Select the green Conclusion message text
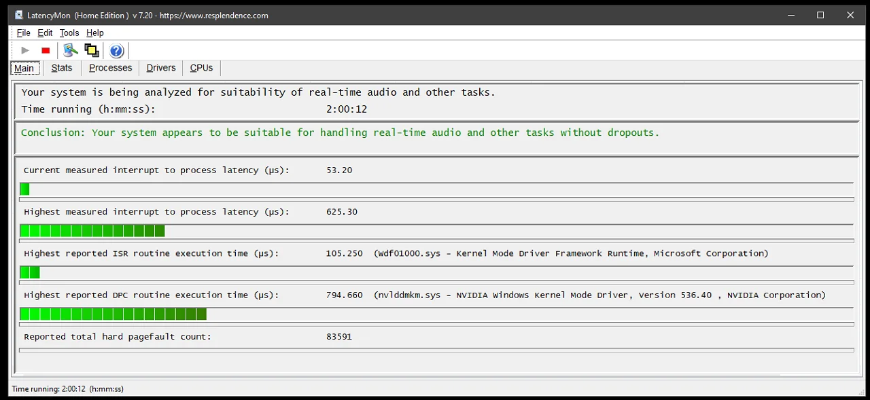The image size is (870, 400). coord(340,132)
